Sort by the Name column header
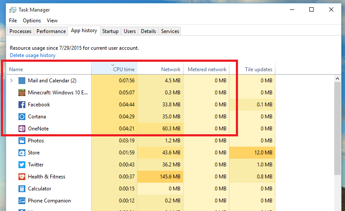345x211 pixels. click(49, 69)
